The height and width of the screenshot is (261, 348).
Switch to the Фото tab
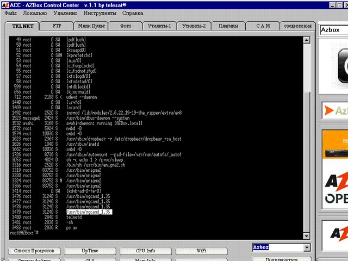(126, 26)
